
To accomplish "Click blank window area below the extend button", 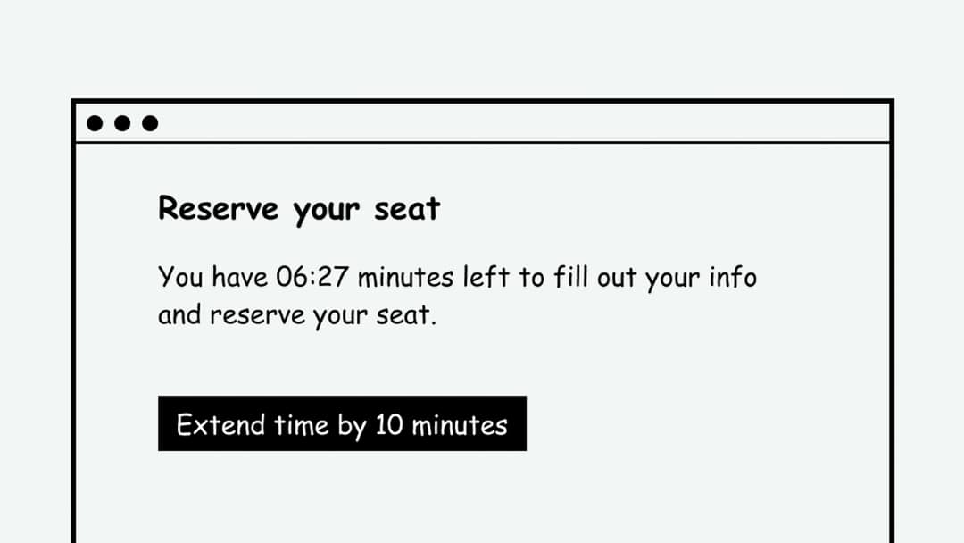I will pos(482,500).
